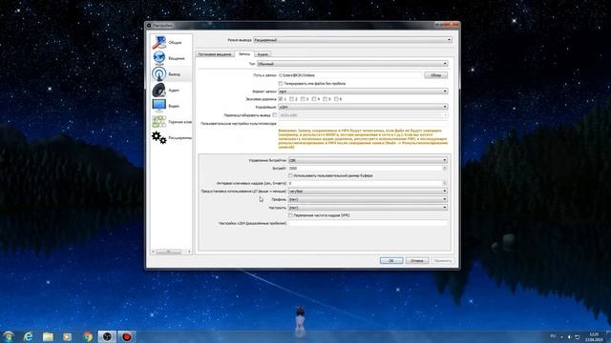Click the Windows Start orb
Screen dimensions: 611x343
9,336
